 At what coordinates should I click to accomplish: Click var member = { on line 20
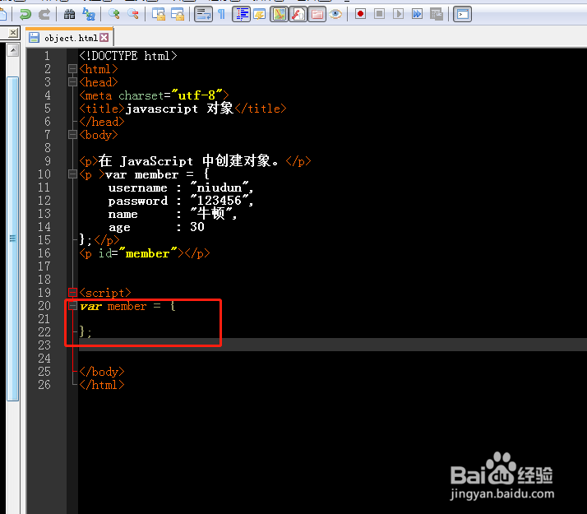[127, 306]
